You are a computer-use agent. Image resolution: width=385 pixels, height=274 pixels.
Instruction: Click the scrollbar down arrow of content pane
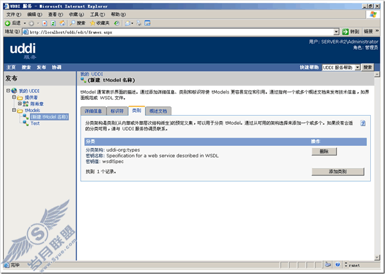(x=377, y=257)
